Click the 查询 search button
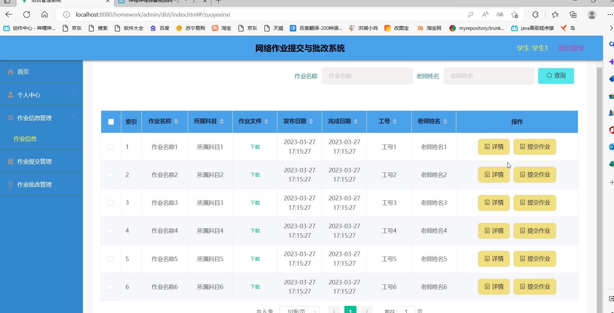This screenshot has height=313, width=614. [556, 76]
